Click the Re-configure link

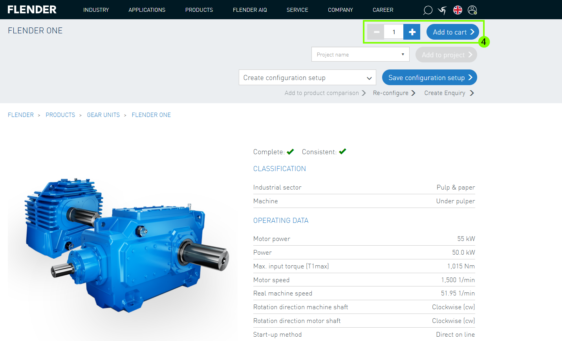pos(394,93)
